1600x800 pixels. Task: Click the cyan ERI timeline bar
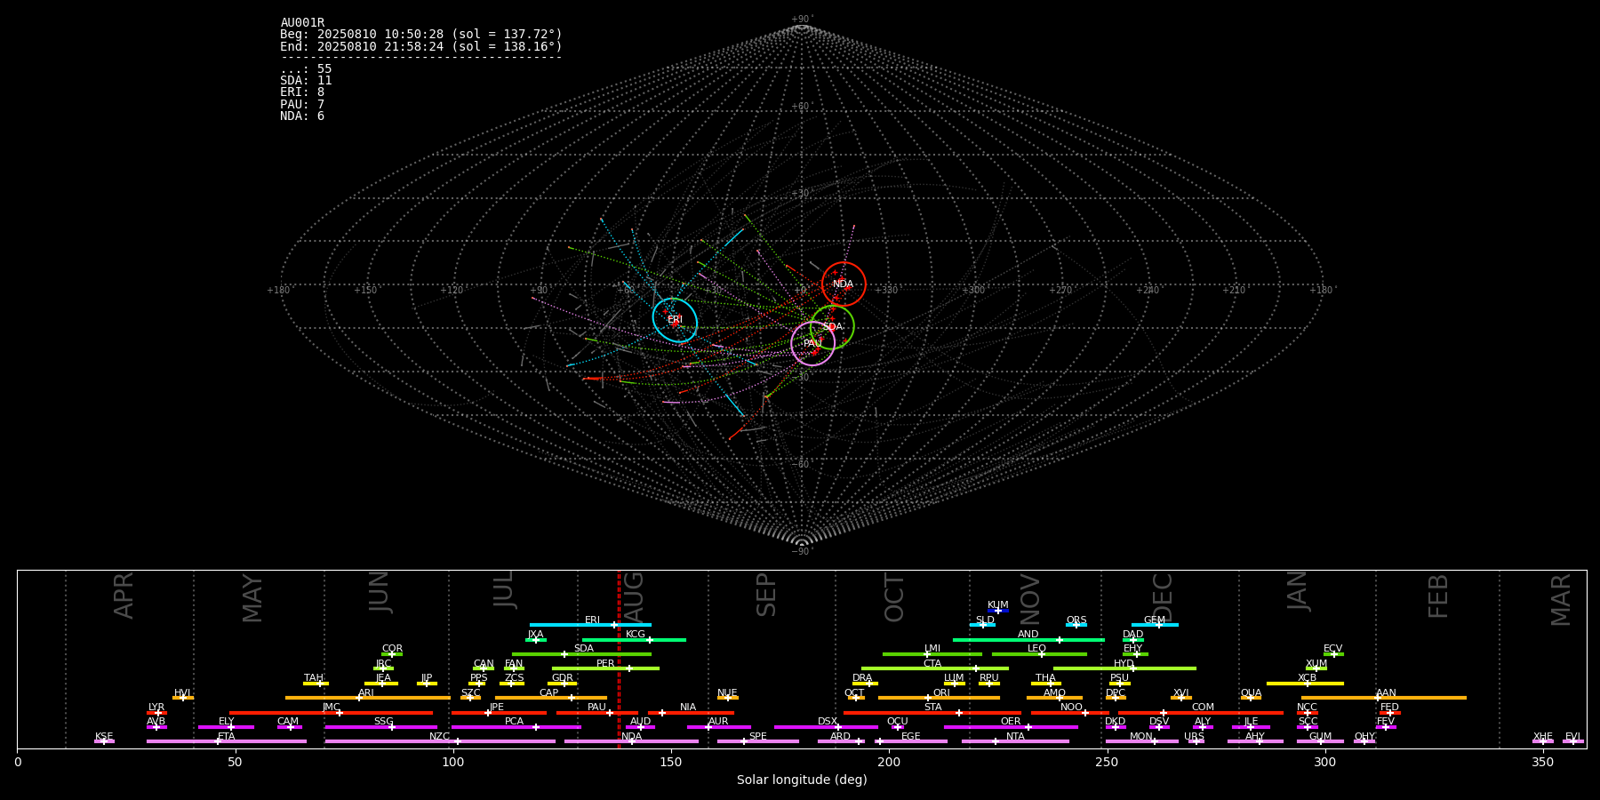(590, 625)
